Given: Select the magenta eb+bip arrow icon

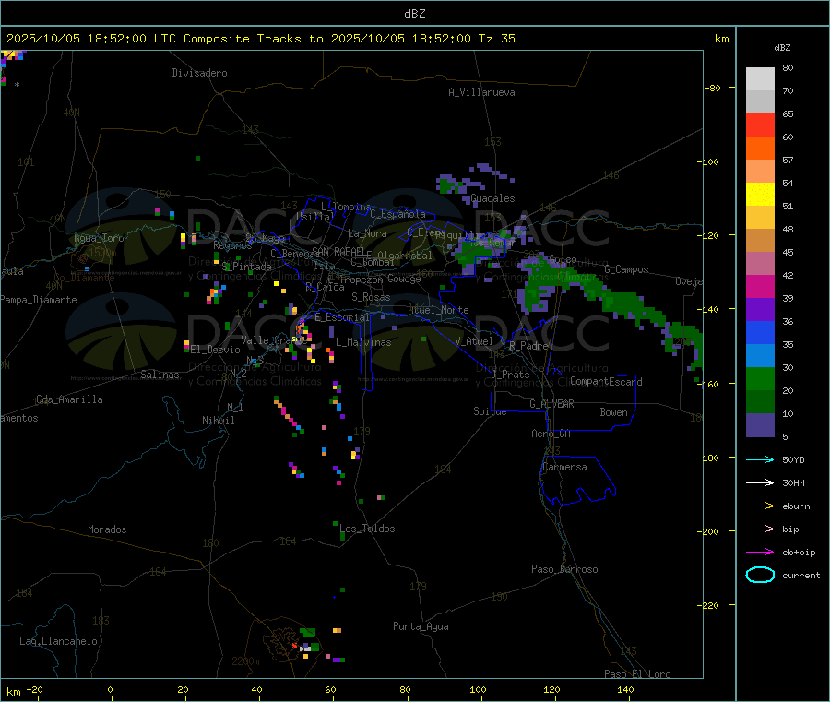Looking at the screenshot, I should coord(759,552).
